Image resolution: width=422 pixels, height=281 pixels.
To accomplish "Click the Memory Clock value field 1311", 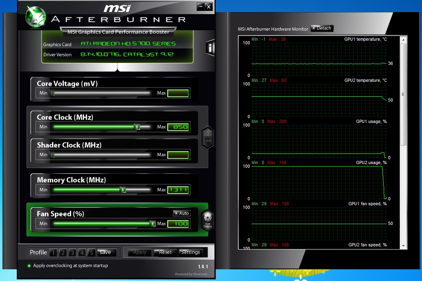I will 178,189.
